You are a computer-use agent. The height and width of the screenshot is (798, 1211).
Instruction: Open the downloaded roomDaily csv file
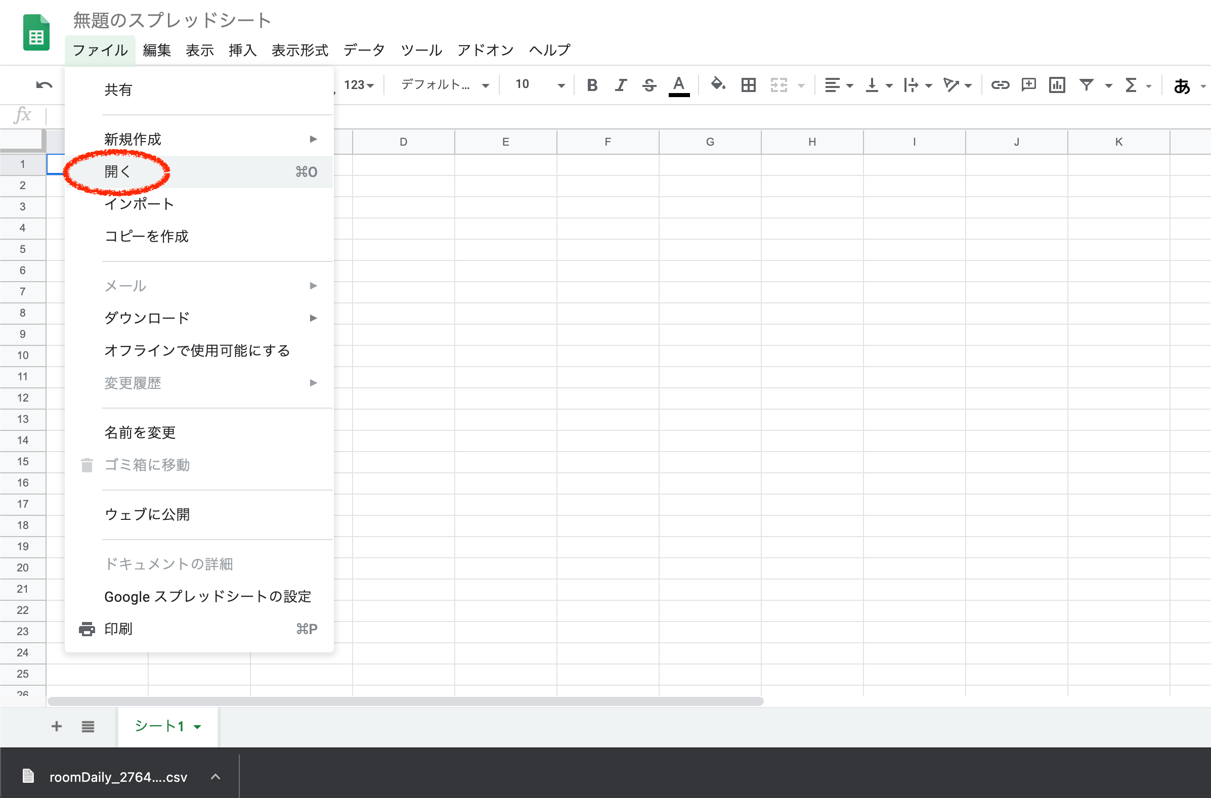click(x=117, y=777)
